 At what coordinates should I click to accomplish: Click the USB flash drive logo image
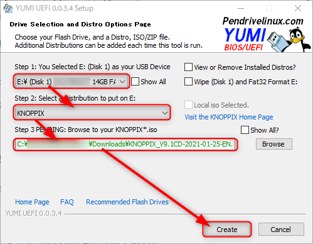pyautogui.click(x=277, y=42)
